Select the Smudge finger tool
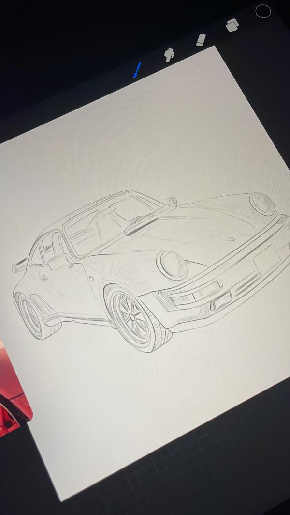 tap(169, 55)
